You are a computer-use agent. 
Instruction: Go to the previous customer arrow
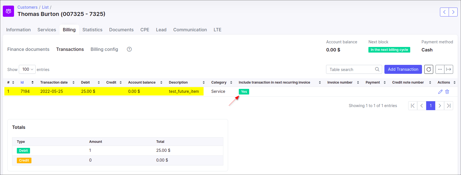[444, 12]
